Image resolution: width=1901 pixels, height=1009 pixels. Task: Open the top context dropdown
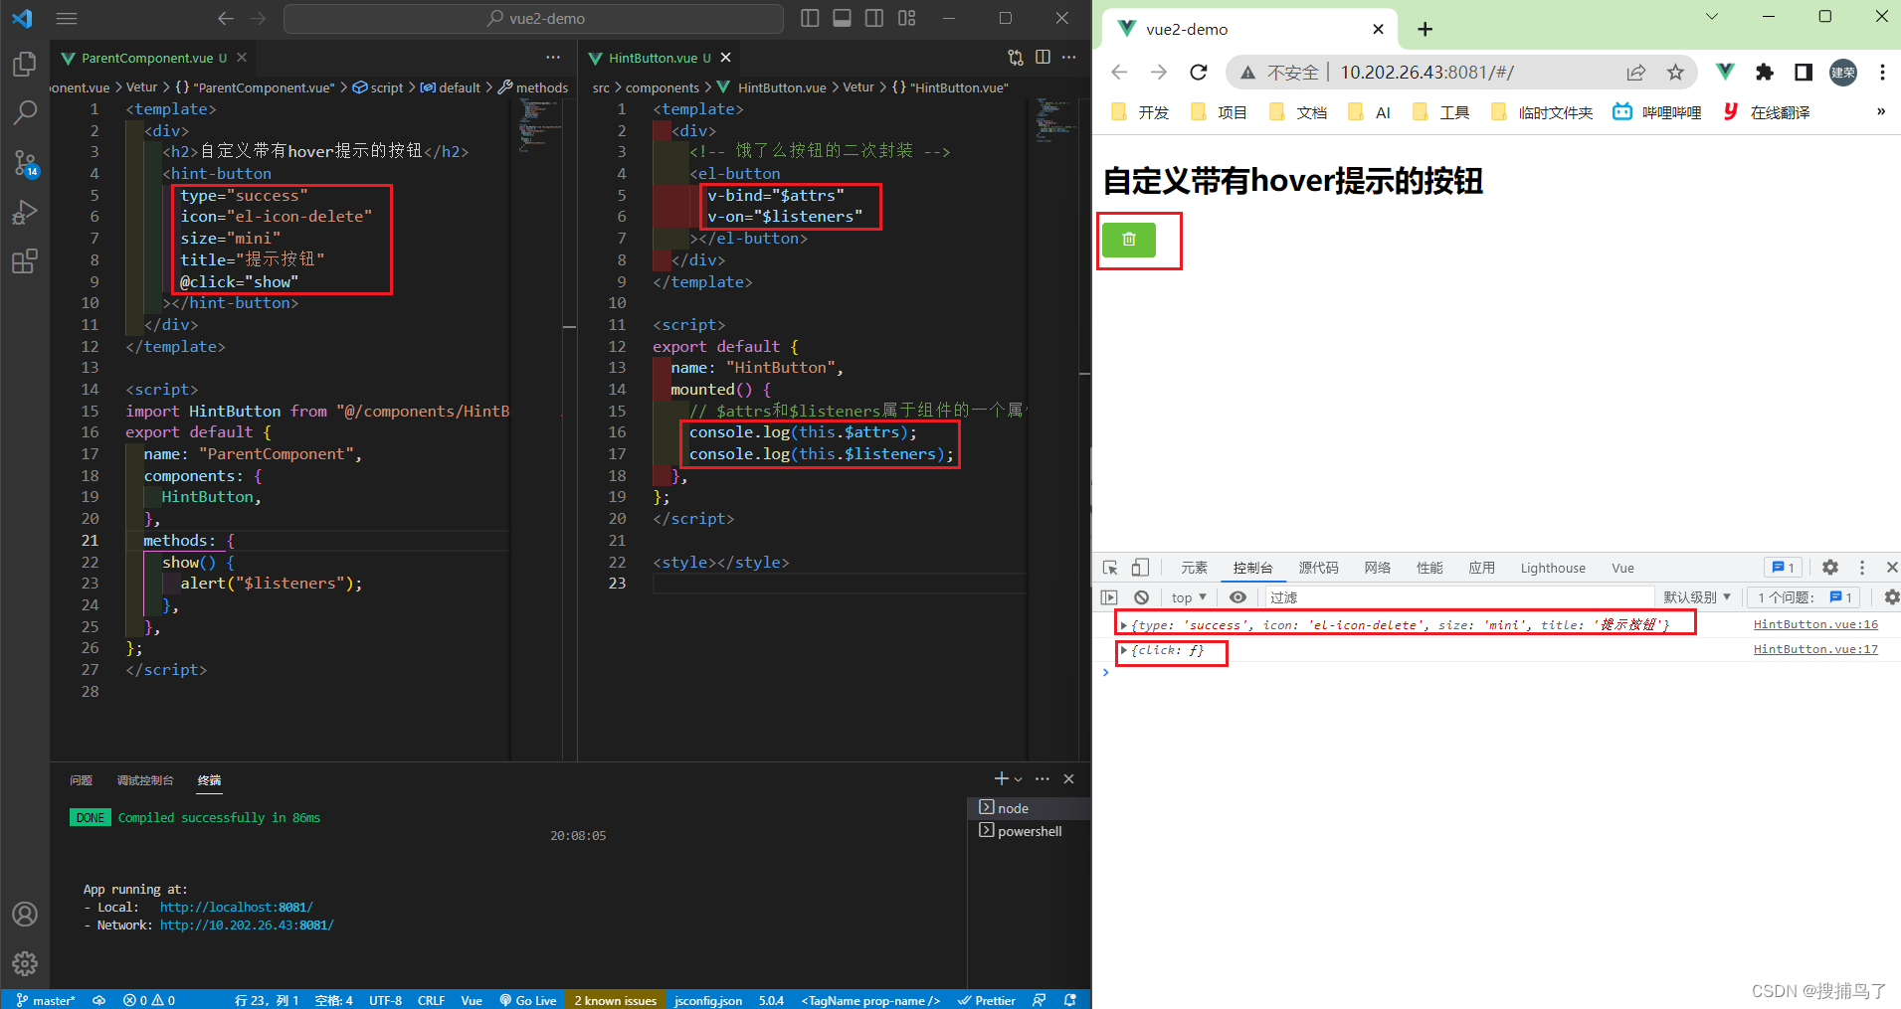(x=1189, y=597)
